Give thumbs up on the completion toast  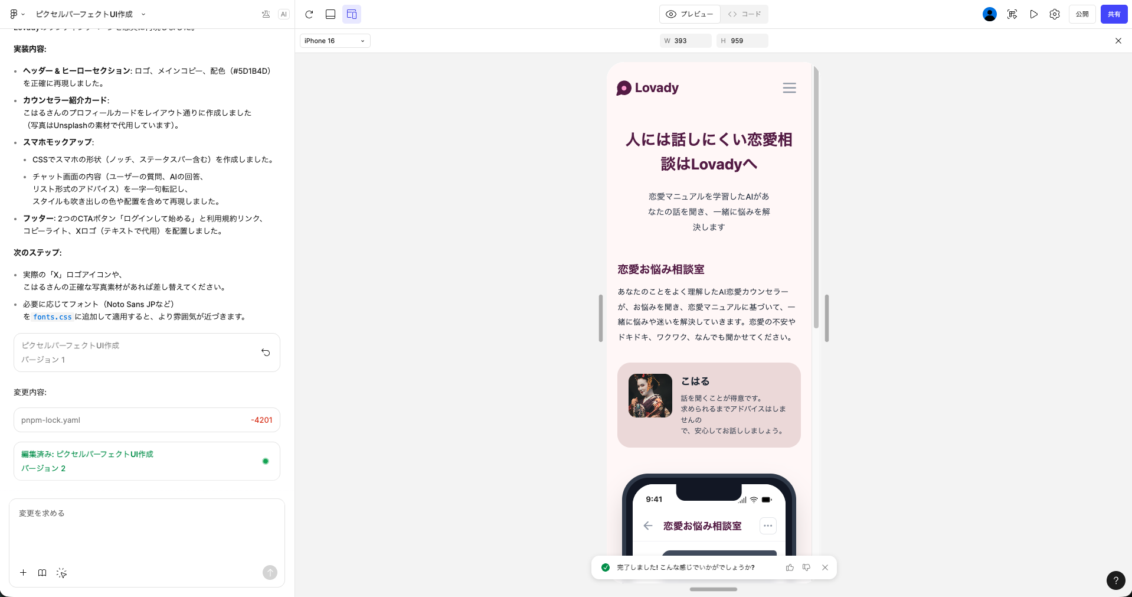790,567
